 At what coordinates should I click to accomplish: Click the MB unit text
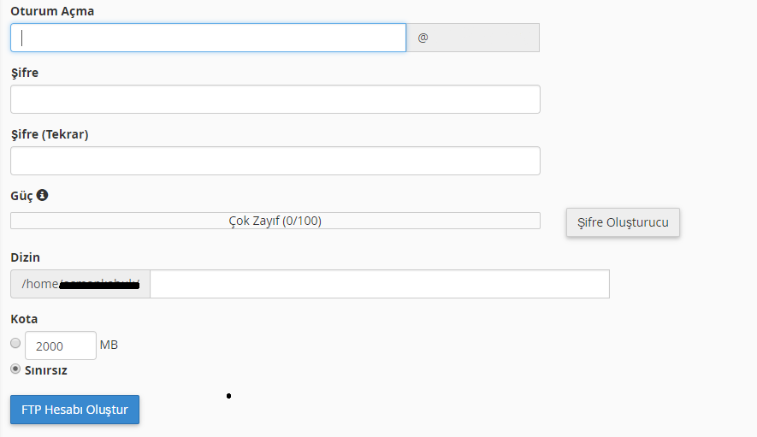click(109, 345)
